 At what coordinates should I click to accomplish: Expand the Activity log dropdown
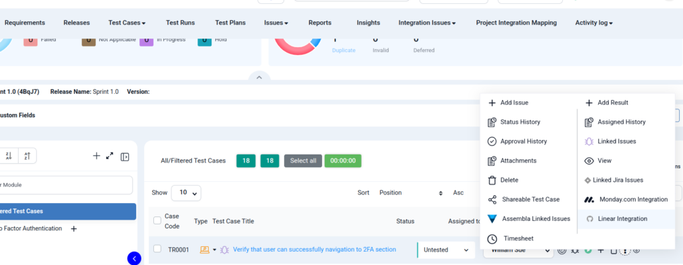[x=594, y=23]
